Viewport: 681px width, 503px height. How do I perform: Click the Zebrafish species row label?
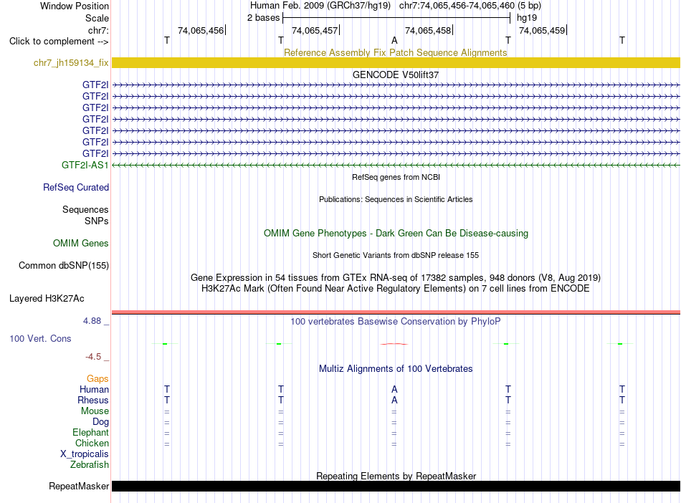pyautogui.click(x=89, y=464)
